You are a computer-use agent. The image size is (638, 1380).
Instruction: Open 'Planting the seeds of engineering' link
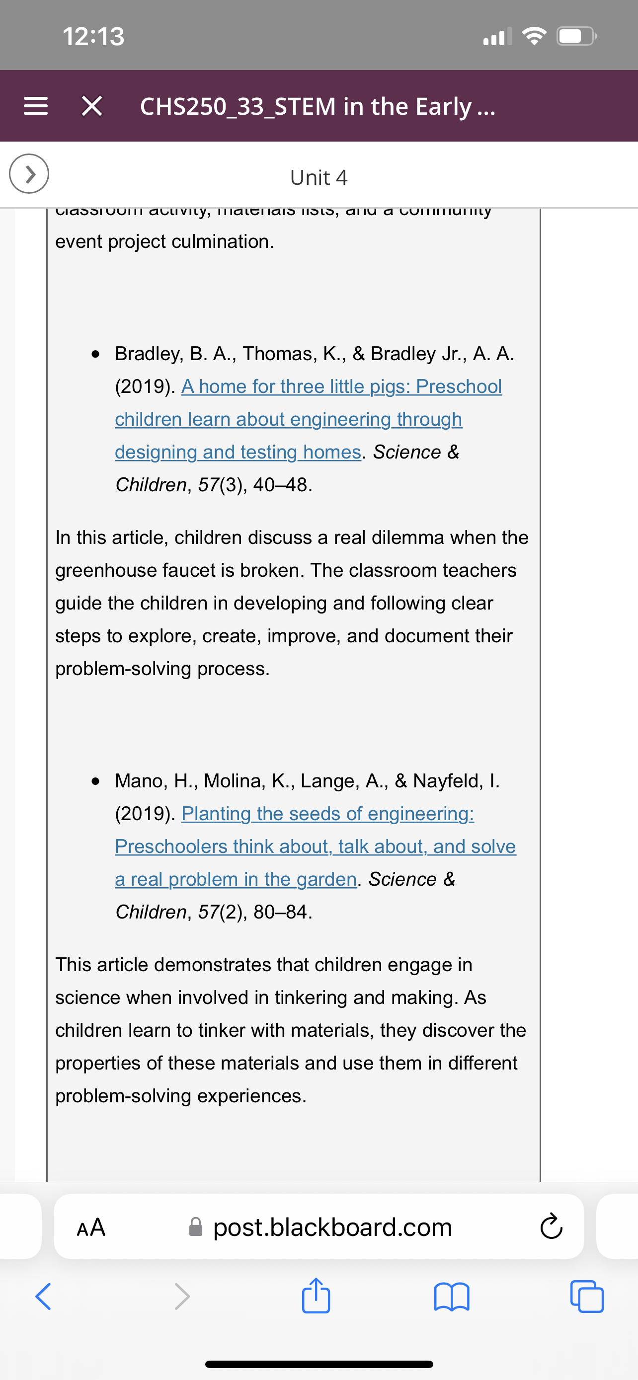click(328, 814)
